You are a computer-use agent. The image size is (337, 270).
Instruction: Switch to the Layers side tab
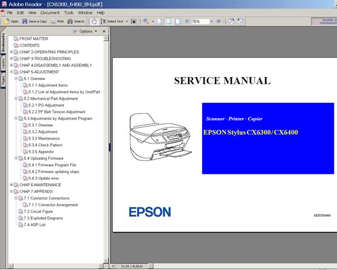pos(3,64)
